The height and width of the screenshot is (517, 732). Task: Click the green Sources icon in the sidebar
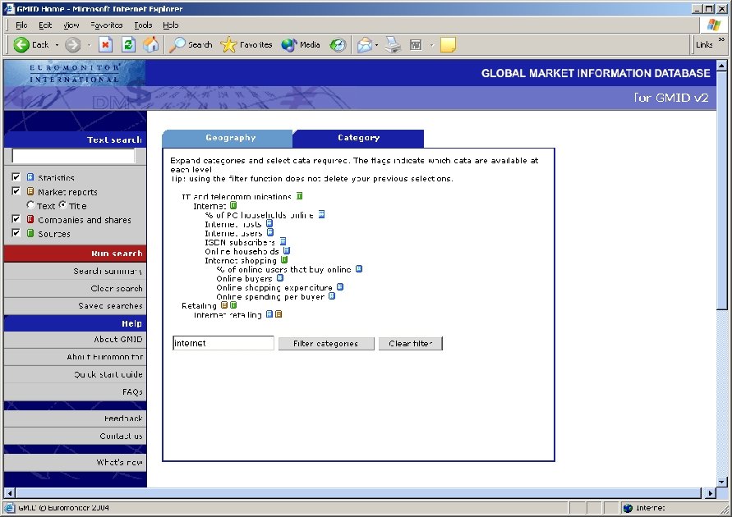[x=30, y=234]
